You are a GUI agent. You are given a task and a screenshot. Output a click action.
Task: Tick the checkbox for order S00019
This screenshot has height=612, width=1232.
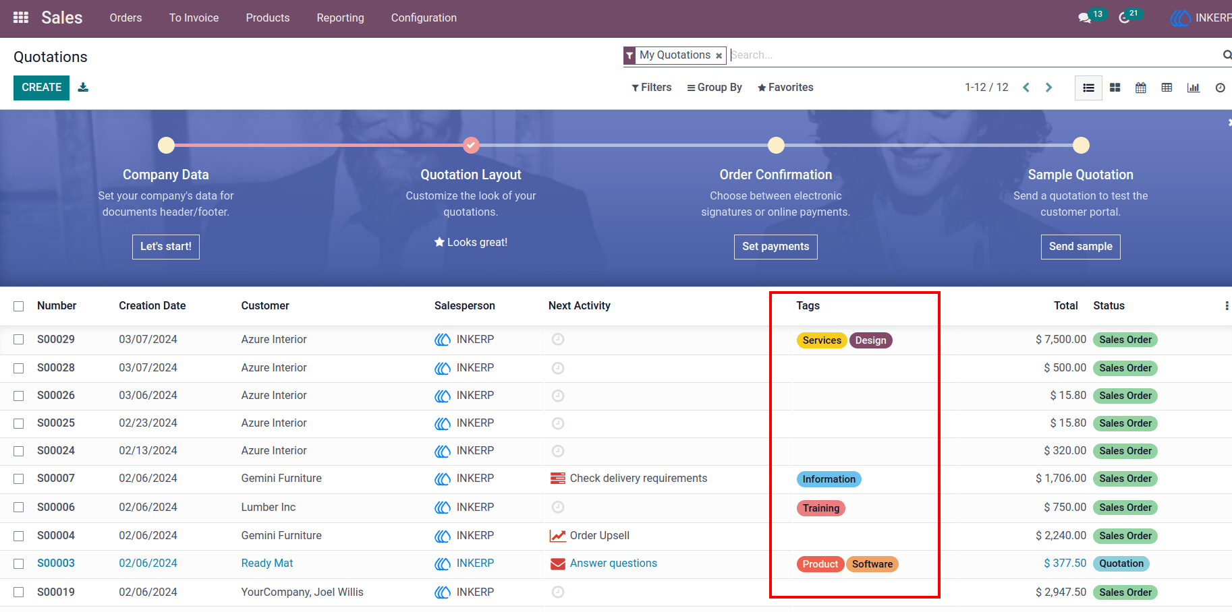coord(19,592)
